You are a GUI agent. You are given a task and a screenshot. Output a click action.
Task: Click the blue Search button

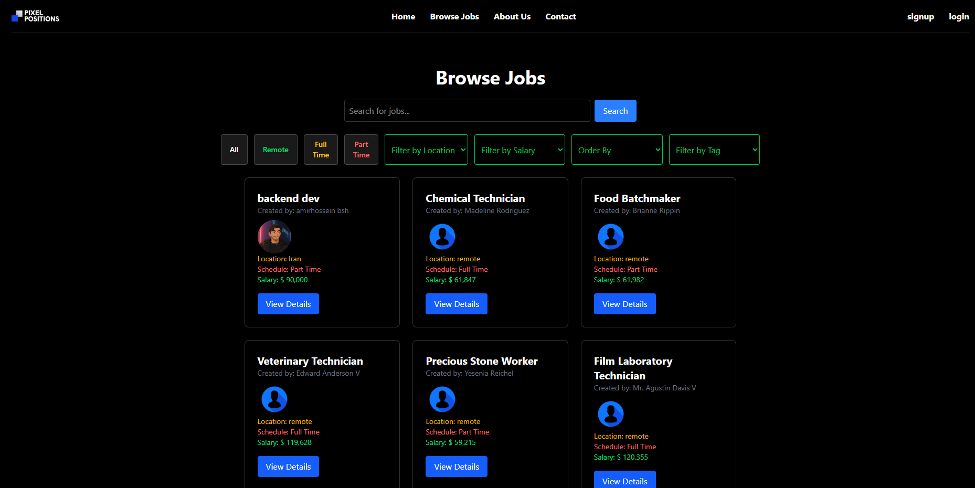[616, 111]
